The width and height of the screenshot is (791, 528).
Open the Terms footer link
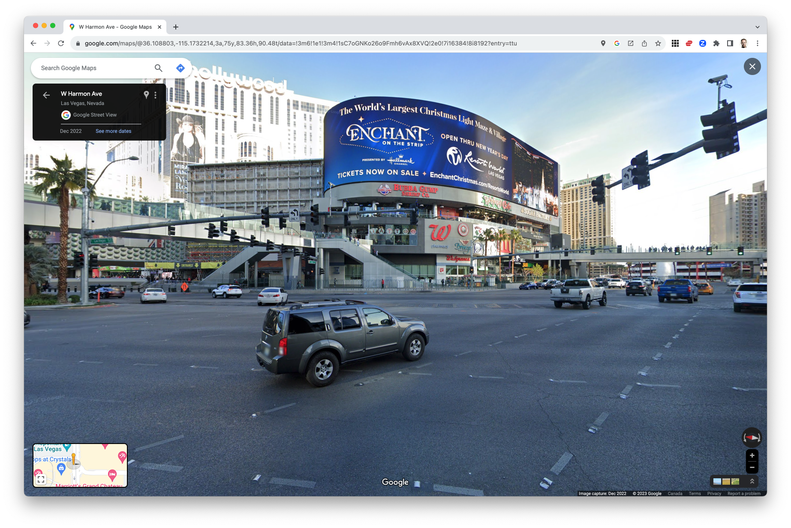click(695, 494)
